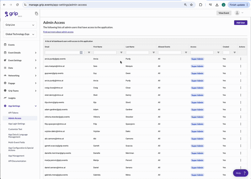Open actions menu for ancia.purdy@grip.events row

click(x=241, y=59)
